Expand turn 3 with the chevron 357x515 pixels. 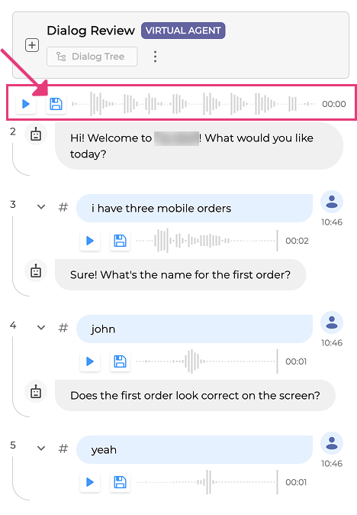point(41,207)
